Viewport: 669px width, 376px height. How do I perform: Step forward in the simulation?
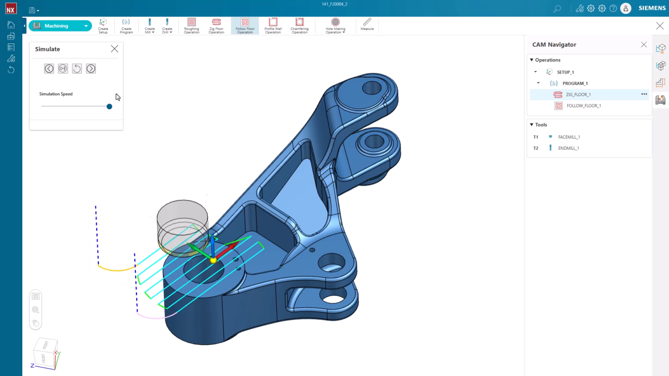coord(91,68)
